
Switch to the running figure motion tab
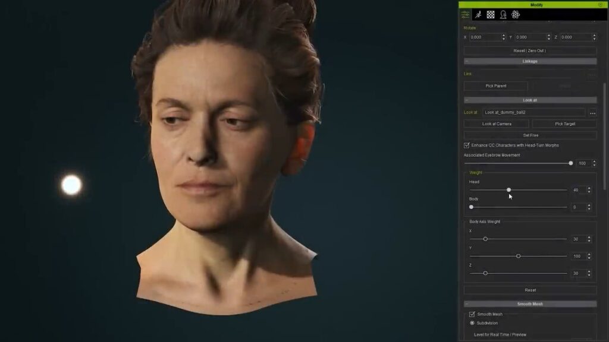[x=478, y=14]
